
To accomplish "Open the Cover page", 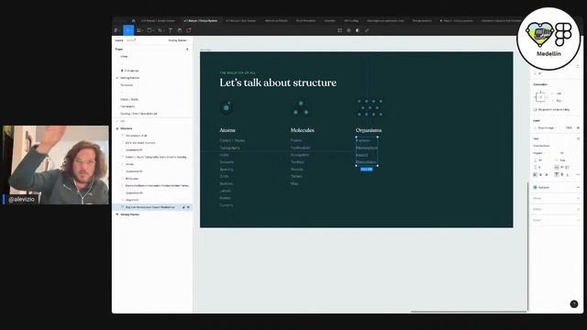I will point(124,57).
